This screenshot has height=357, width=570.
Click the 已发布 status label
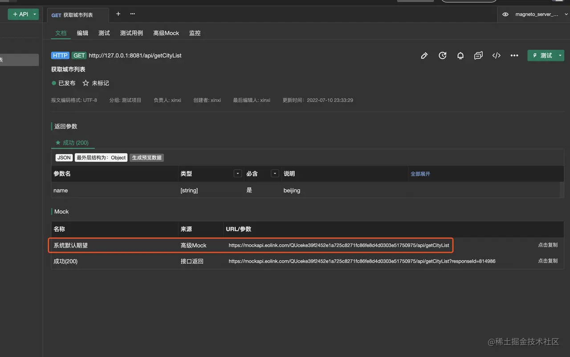coord(67,83)
